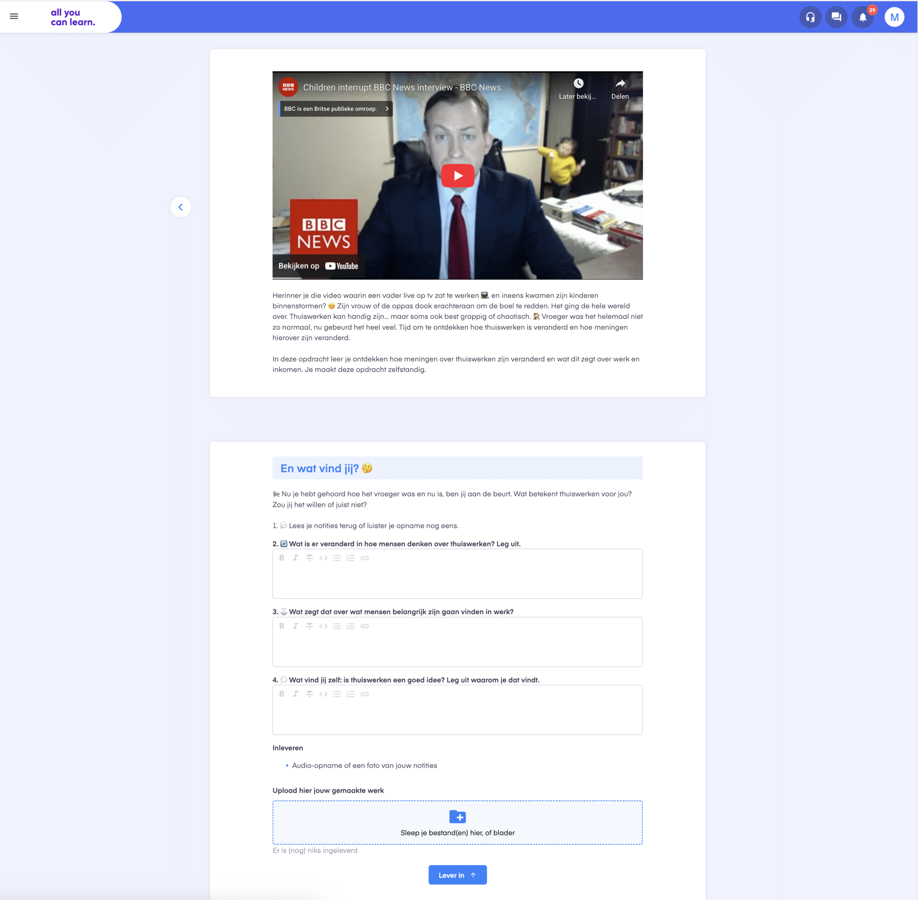Play the BBC News YouTube video
This screenshot has height=900, width=918.
(457, 176)
